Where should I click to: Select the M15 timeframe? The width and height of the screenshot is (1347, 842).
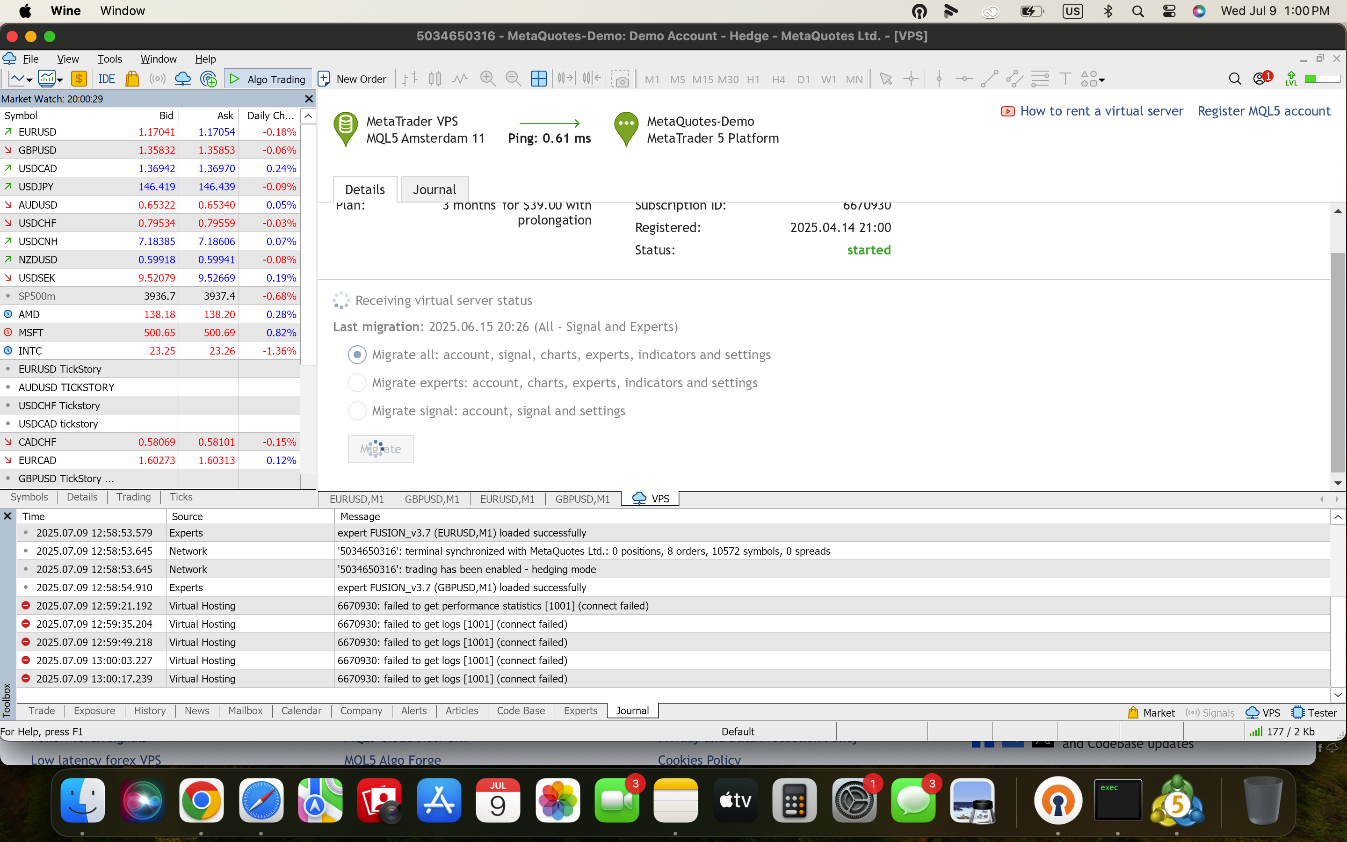pos(702,80)
